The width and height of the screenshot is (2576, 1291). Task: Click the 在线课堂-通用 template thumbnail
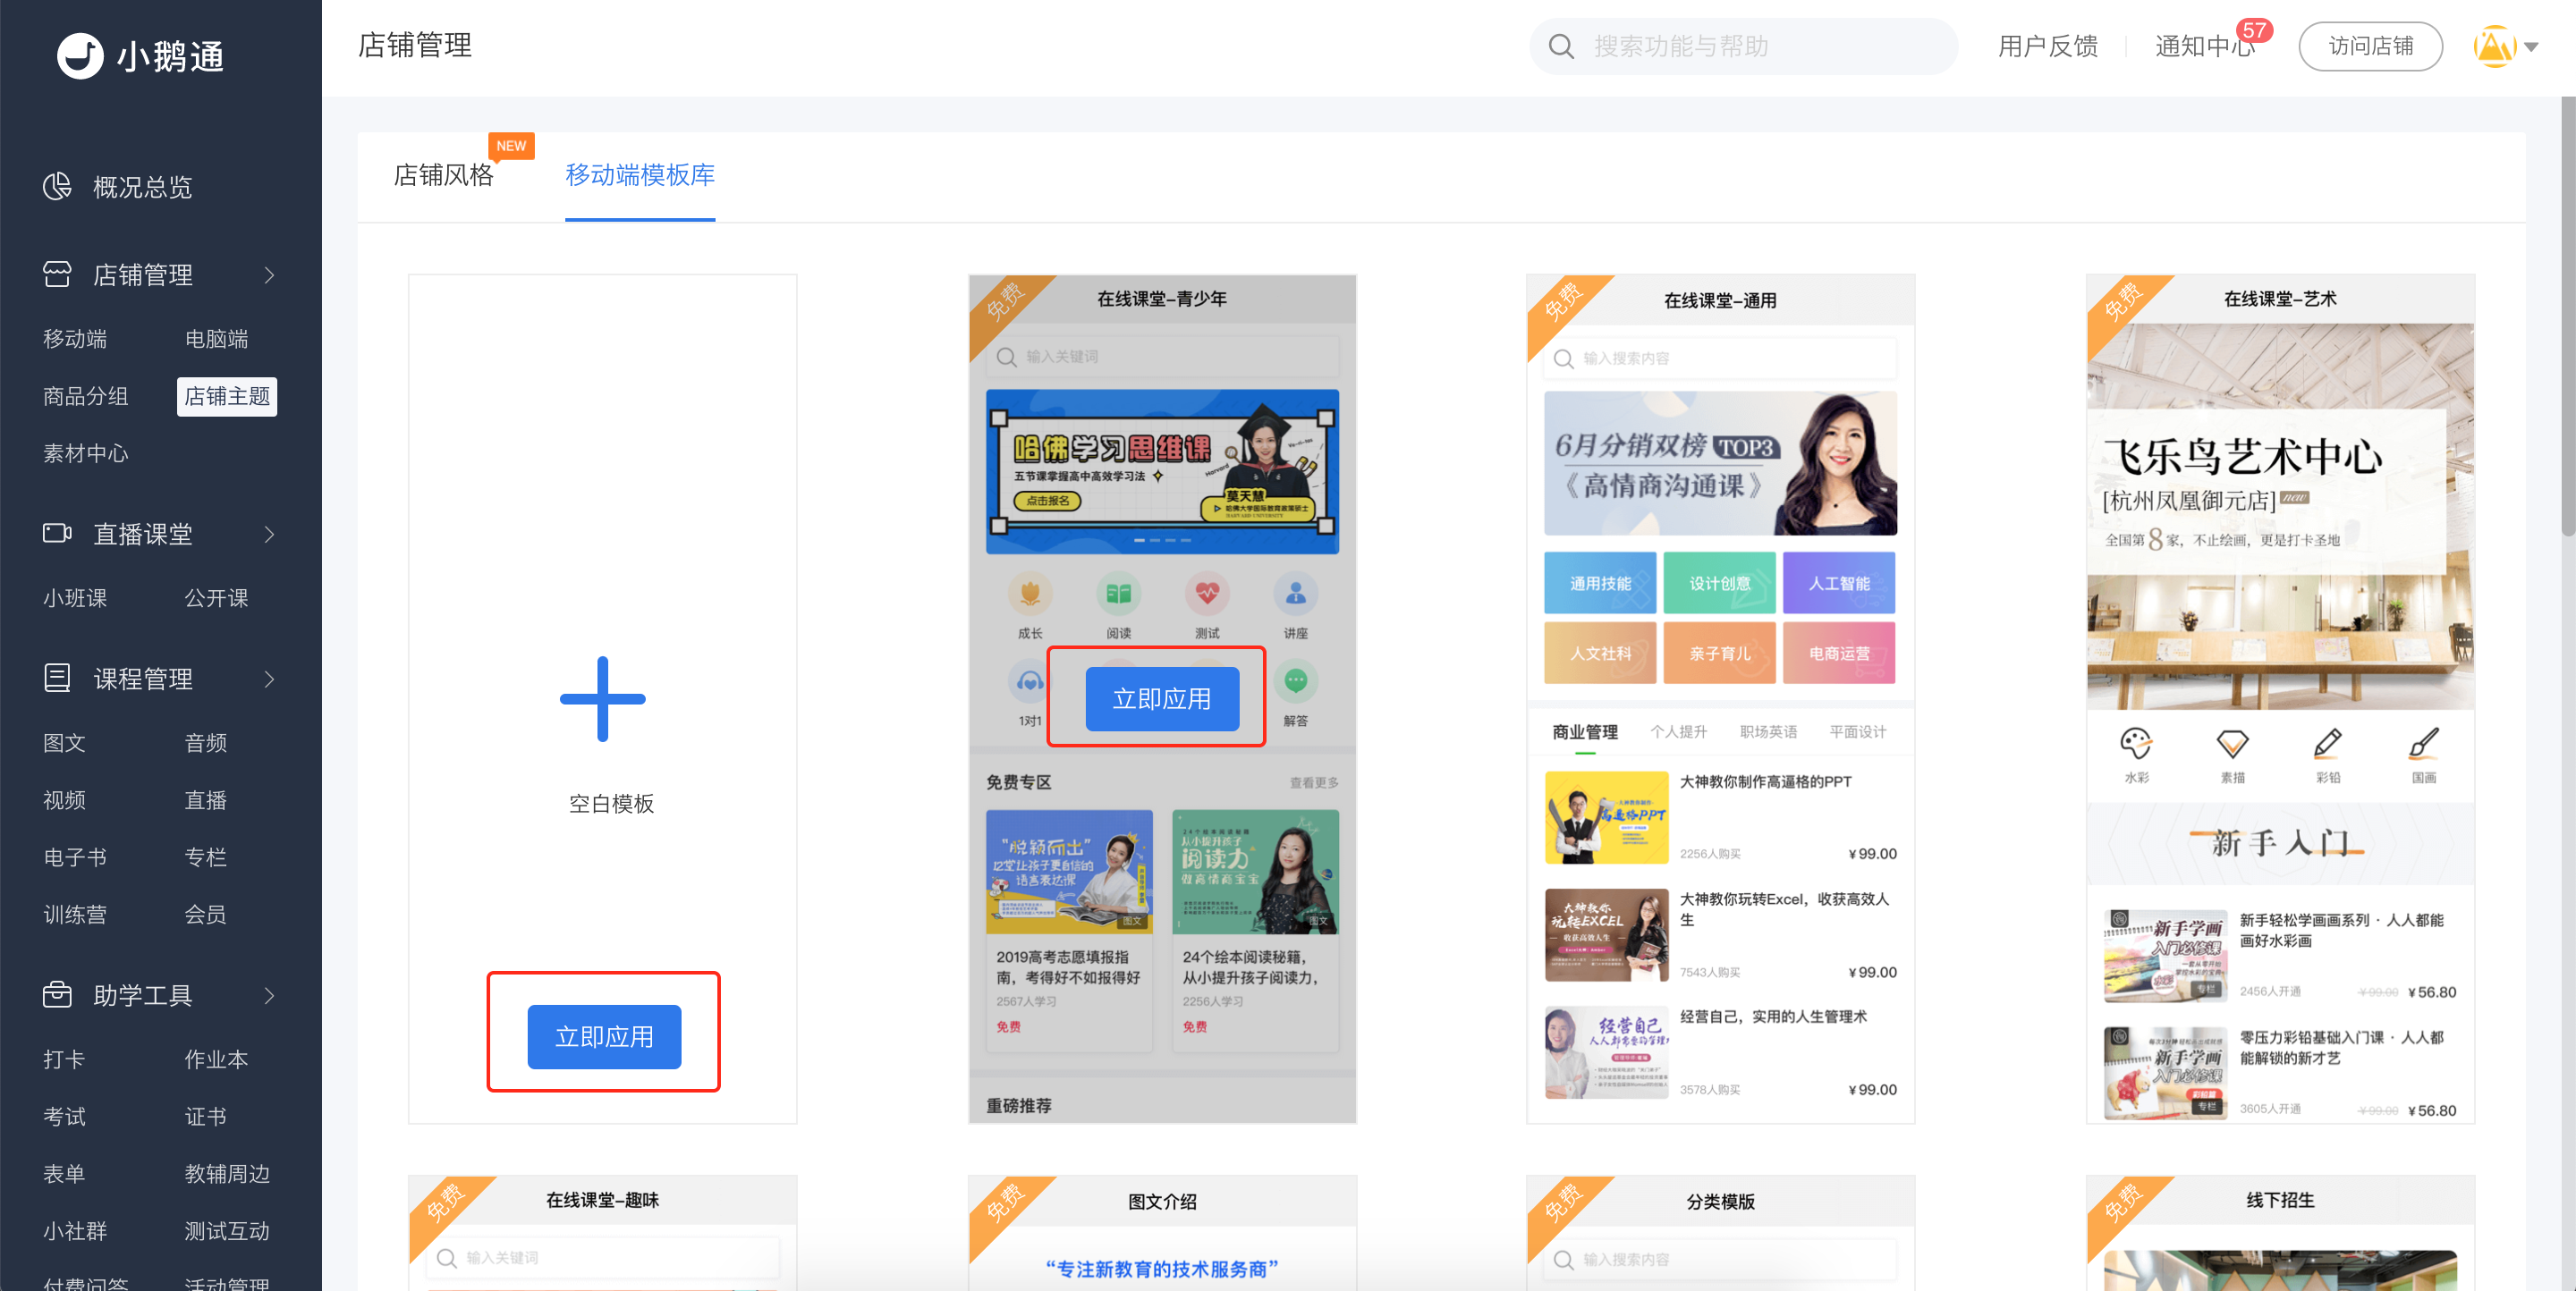click(1720, 698)
